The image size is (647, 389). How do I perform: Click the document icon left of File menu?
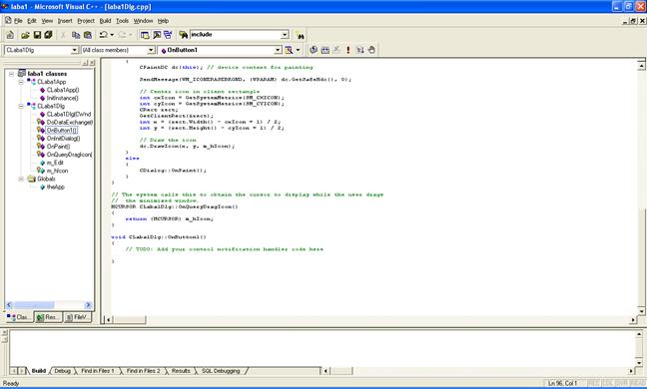tap(8, 20)
